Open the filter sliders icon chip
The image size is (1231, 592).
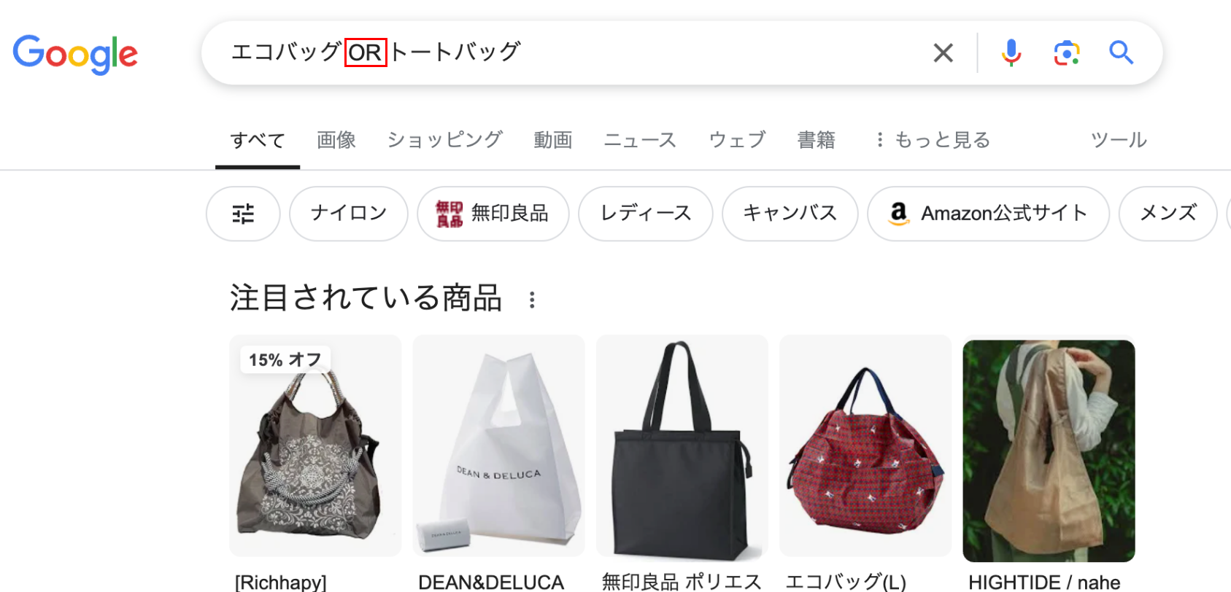[243, 214]
